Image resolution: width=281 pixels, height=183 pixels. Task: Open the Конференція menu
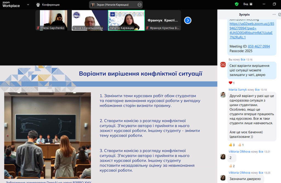coord(50,5)
